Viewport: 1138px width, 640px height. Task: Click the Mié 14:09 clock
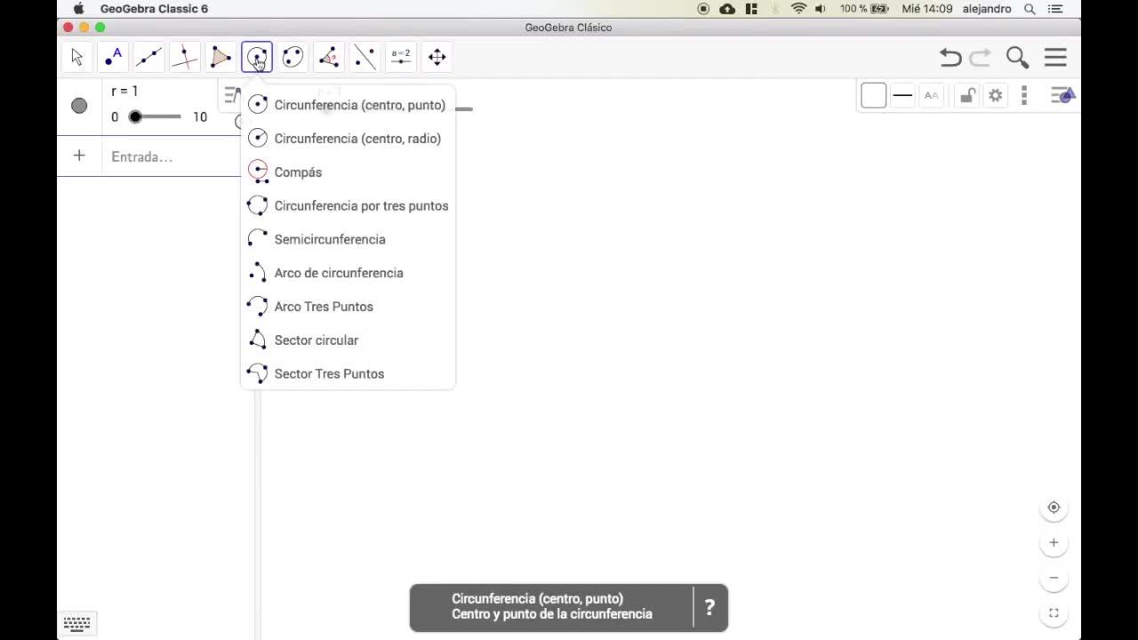pos(927,9)
